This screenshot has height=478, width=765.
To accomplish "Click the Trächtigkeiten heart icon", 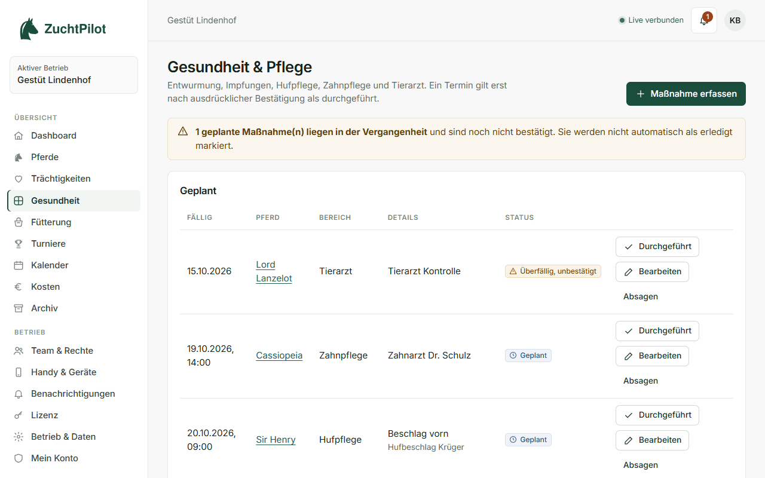I will (x=19, y=179).
